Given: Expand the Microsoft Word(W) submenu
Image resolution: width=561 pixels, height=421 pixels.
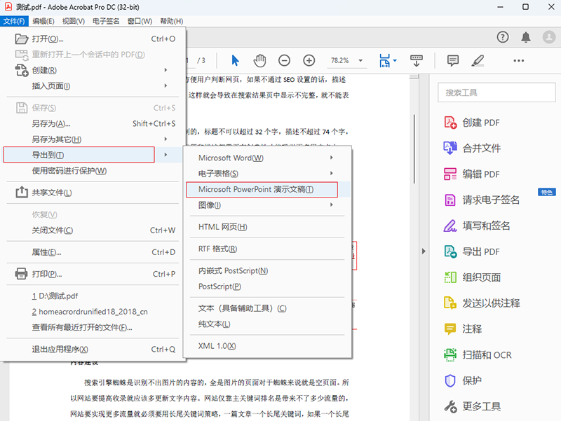Looking at the screenshot, I should tap(332, 158).
